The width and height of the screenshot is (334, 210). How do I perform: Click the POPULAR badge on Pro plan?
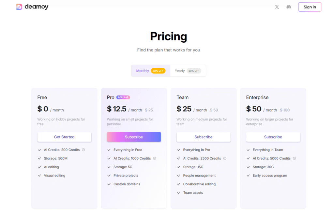(x=123, y=97)
